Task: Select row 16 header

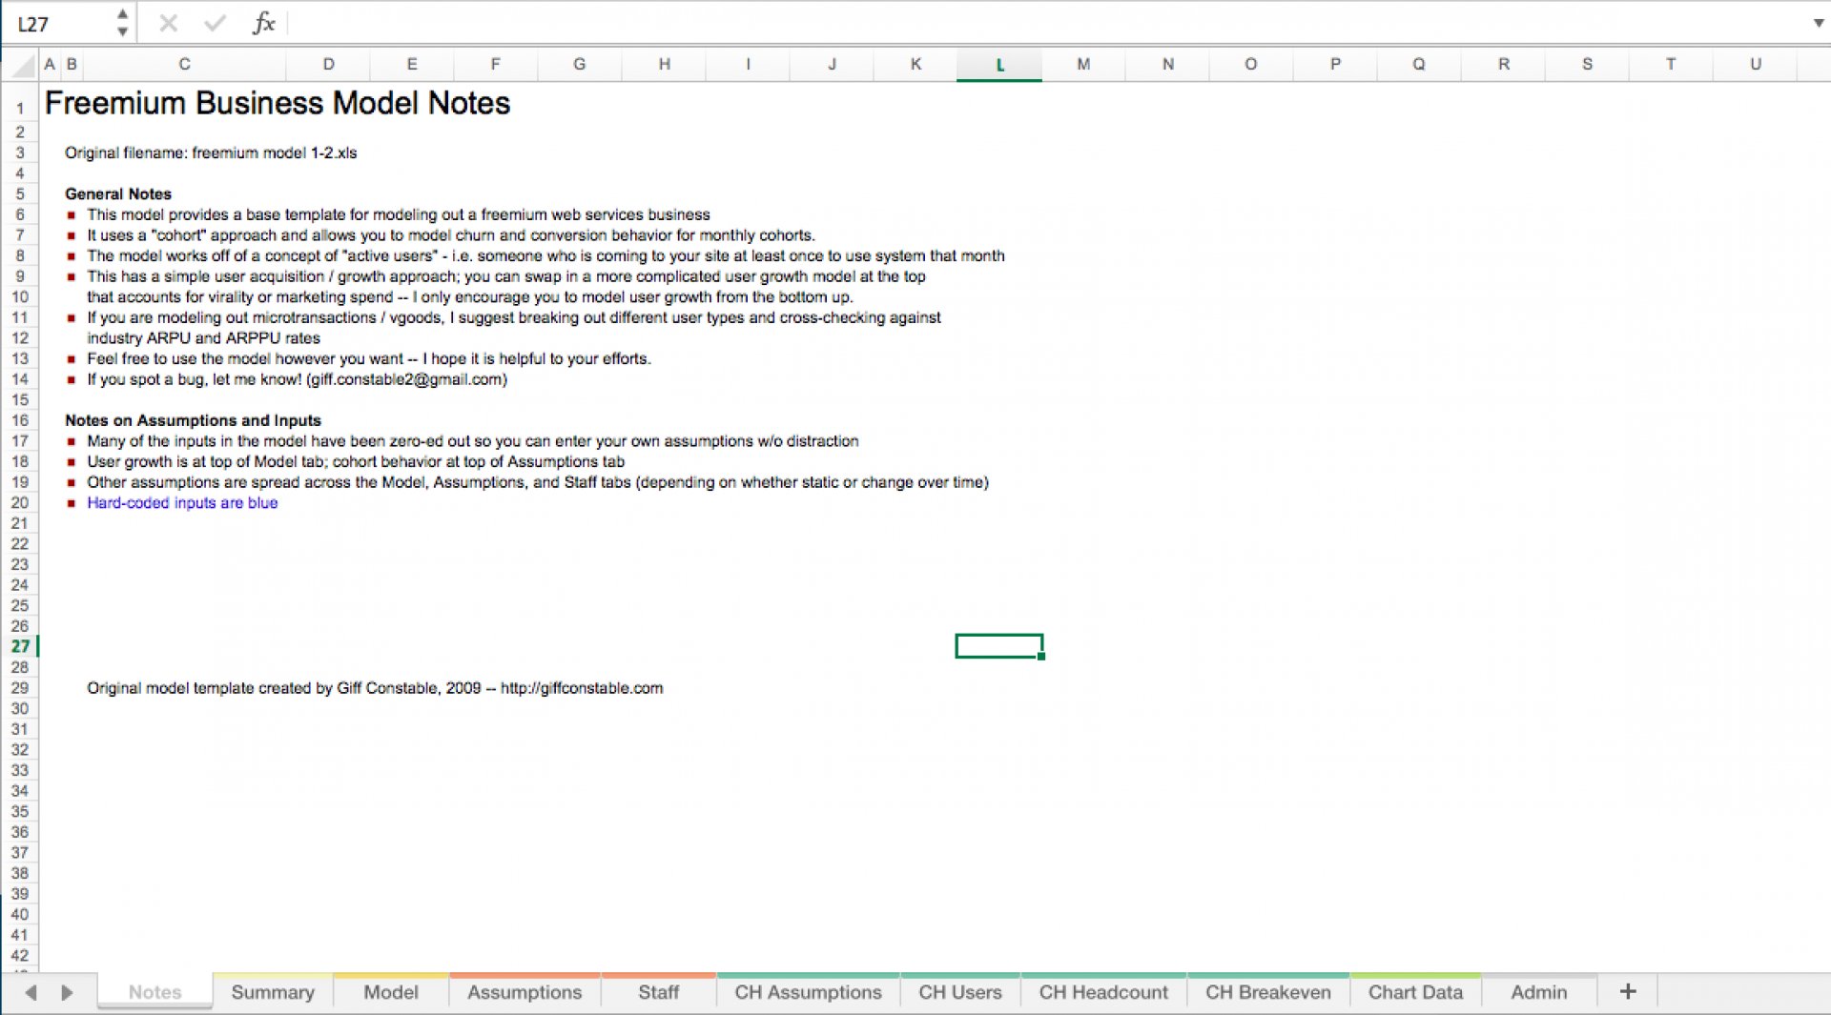Action: tap(19, 420)
